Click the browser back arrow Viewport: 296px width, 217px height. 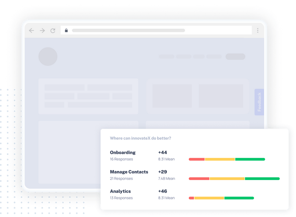(31, 30)
